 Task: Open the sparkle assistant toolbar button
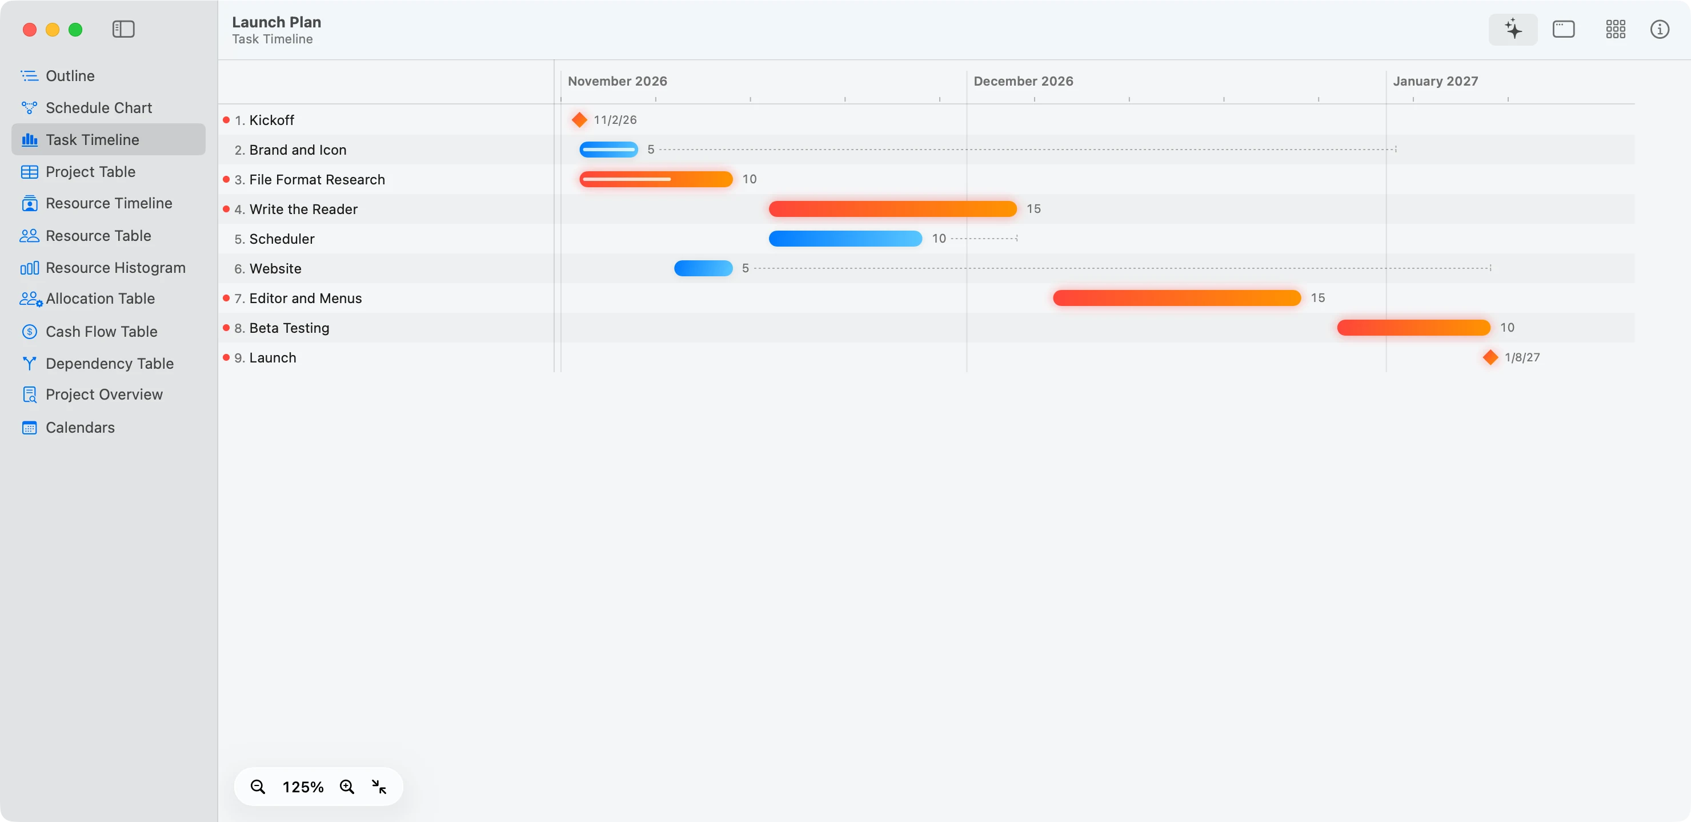(x=1512, y=30)
